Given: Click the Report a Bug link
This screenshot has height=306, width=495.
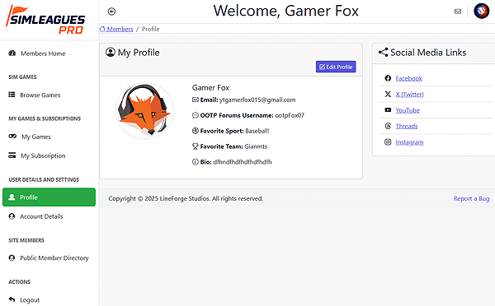Looking at the screenshot, I should (x=471, y=198).
